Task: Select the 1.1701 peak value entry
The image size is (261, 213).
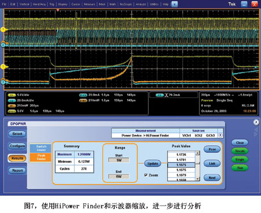Action: pyautogui.click(x=181, y=160)
